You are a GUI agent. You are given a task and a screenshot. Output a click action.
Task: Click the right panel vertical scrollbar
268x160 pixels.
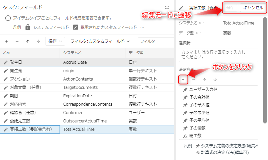[265, 67]
